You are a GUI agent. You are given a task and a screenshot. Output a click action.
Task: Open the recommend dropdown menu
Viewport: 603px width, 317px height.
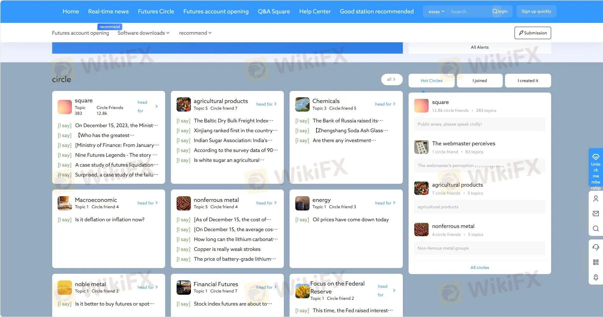click(195, 33)
